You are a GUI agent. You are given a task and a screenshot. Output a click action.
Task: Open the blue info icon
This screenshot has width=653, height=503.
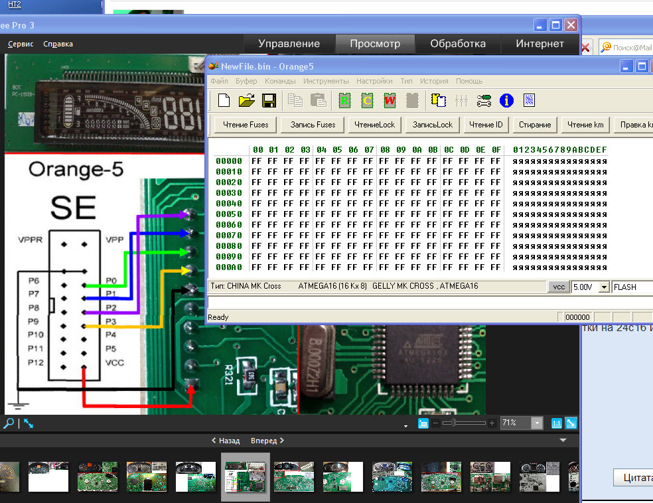point(507,101)
